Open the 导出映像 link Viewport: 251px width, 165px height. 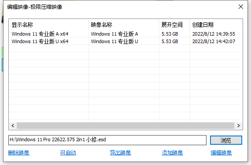pyautogui.click(x=120, y=153)
